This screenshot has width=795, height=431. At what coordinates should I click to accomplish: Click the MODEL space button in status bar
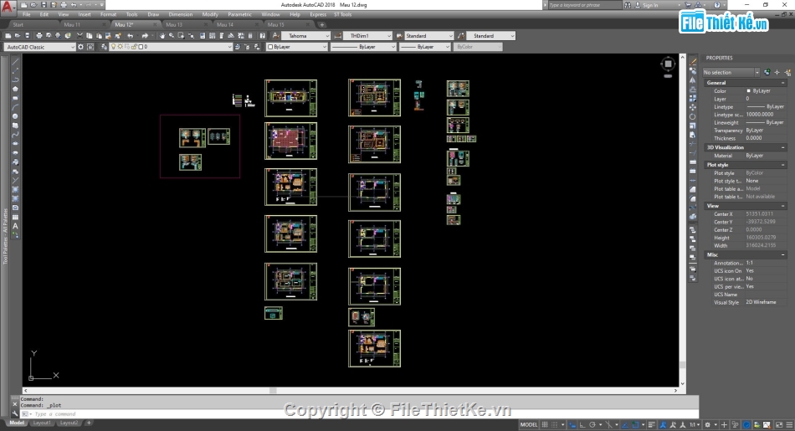(x=529, y=424)
